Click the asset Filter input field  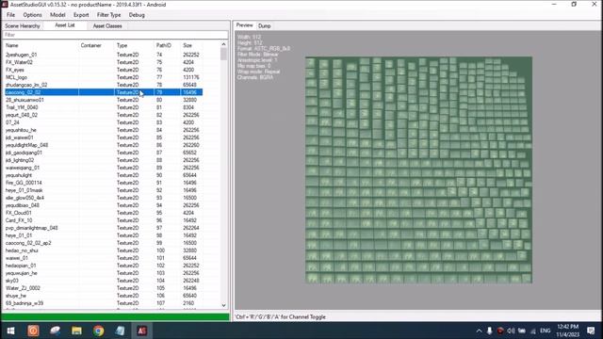pos(115,35)
